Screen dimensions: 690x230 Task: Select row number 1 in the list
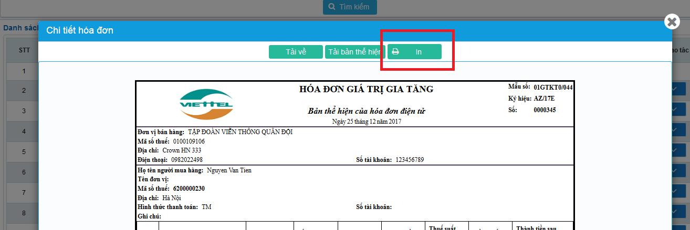24,71
